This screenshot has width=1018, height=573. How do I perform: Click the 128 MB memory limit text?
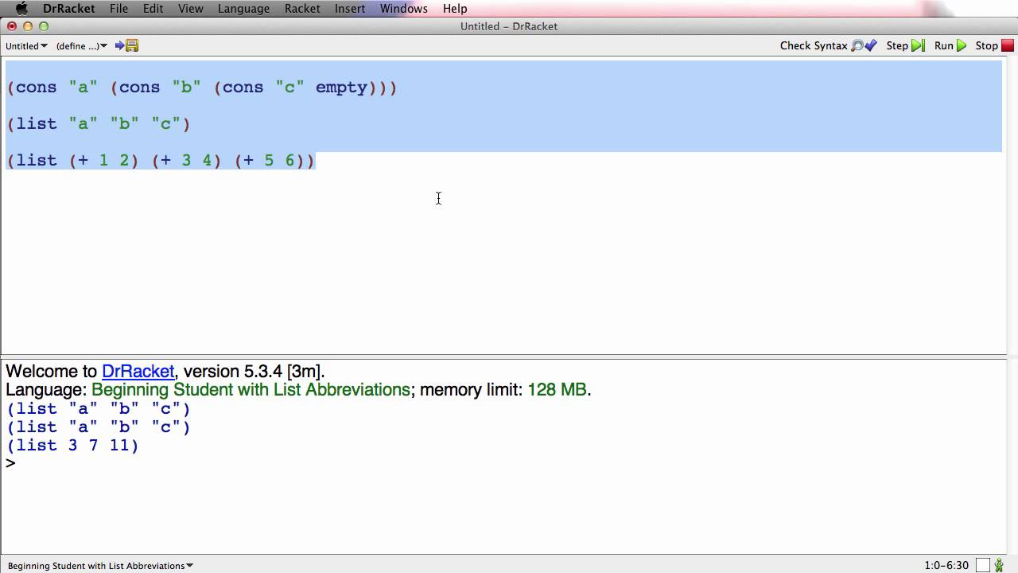tap(557, 390)
